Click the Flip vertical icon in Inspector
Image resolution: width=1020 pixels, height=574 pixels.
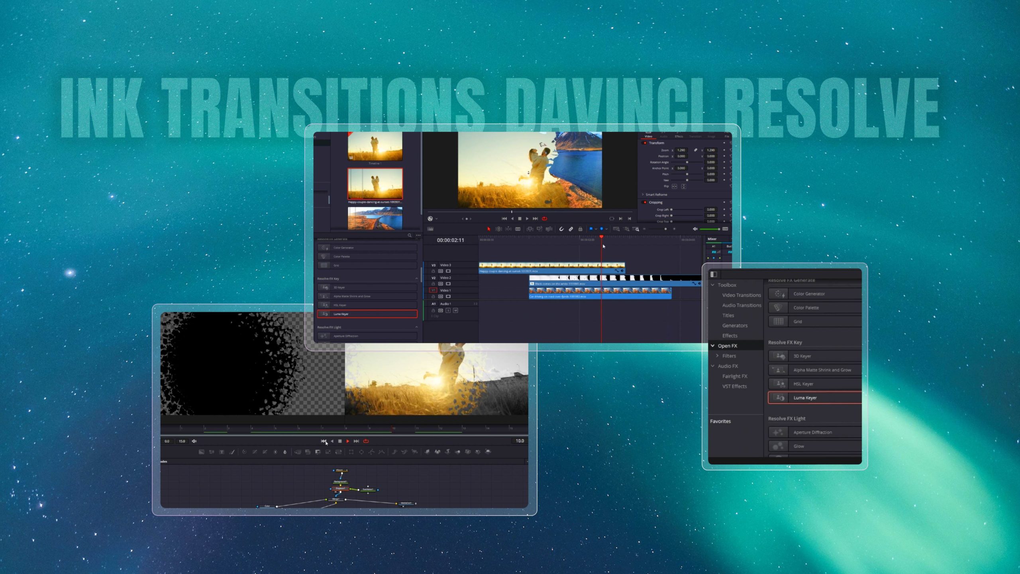pos(684,186)
